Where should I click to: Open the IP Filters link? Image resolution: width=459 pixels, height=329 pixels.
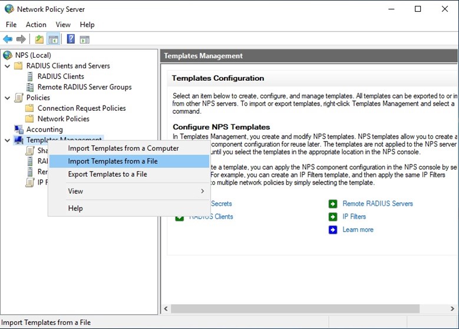click(354, 216)
